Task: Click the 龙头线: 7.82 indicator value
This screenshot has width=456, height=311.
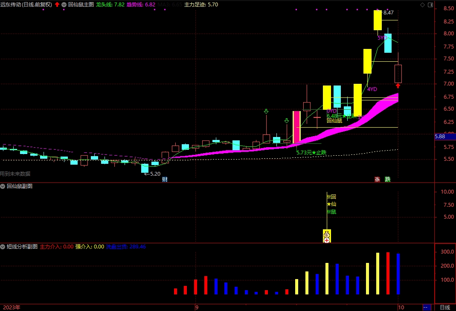Action: pyautogui.click(x=110, y=5)
